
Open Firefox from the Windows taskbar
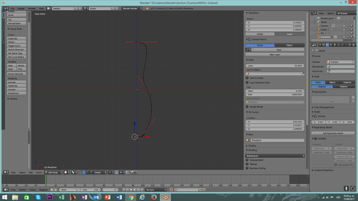click(154, 197)
